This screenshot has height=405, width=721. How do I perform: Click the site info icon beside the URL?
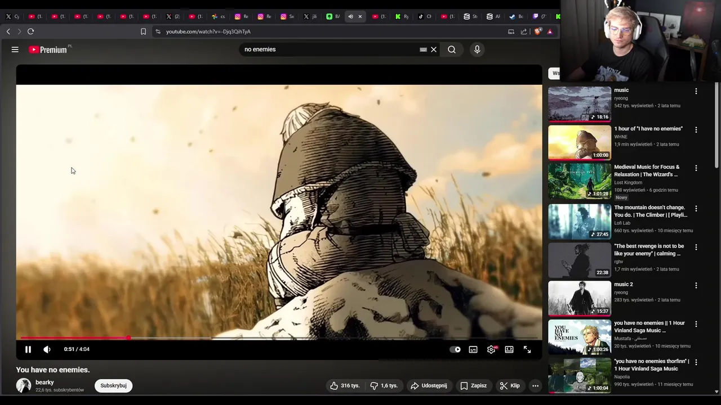tap(158, 31)
